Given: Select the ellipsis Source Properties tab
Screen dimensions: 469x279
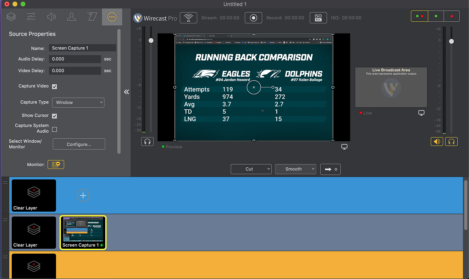Looking at the screenshot, I should [x=112, y=17].
